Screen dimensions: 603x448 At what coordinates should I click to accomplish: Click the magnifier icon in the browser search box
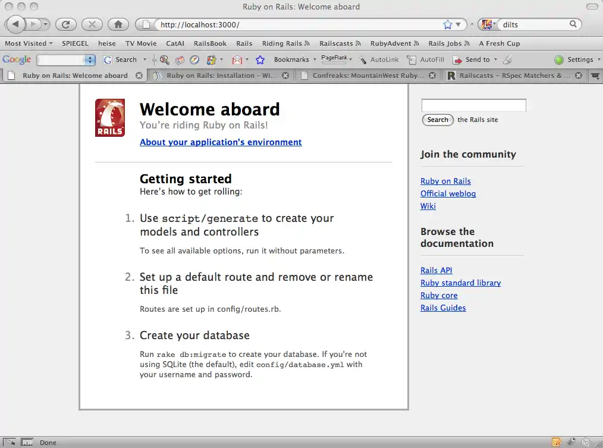pos(573,24)
